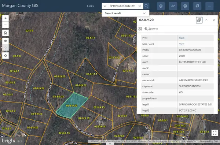This screenshot has width=220, height=145.
Task: Go to next map extent
Action: (5, 48)
